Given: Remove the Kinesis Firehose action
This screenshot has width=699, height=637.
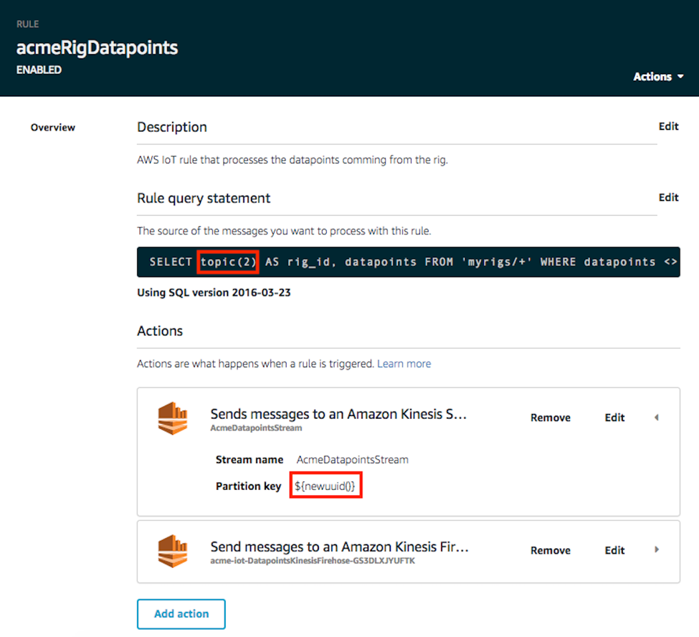Looking at the screenshot, I should tap(550, 550).
